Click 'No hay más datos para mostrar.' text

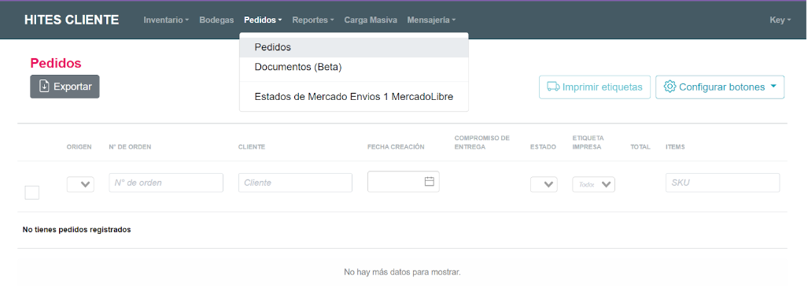point(402,272)
